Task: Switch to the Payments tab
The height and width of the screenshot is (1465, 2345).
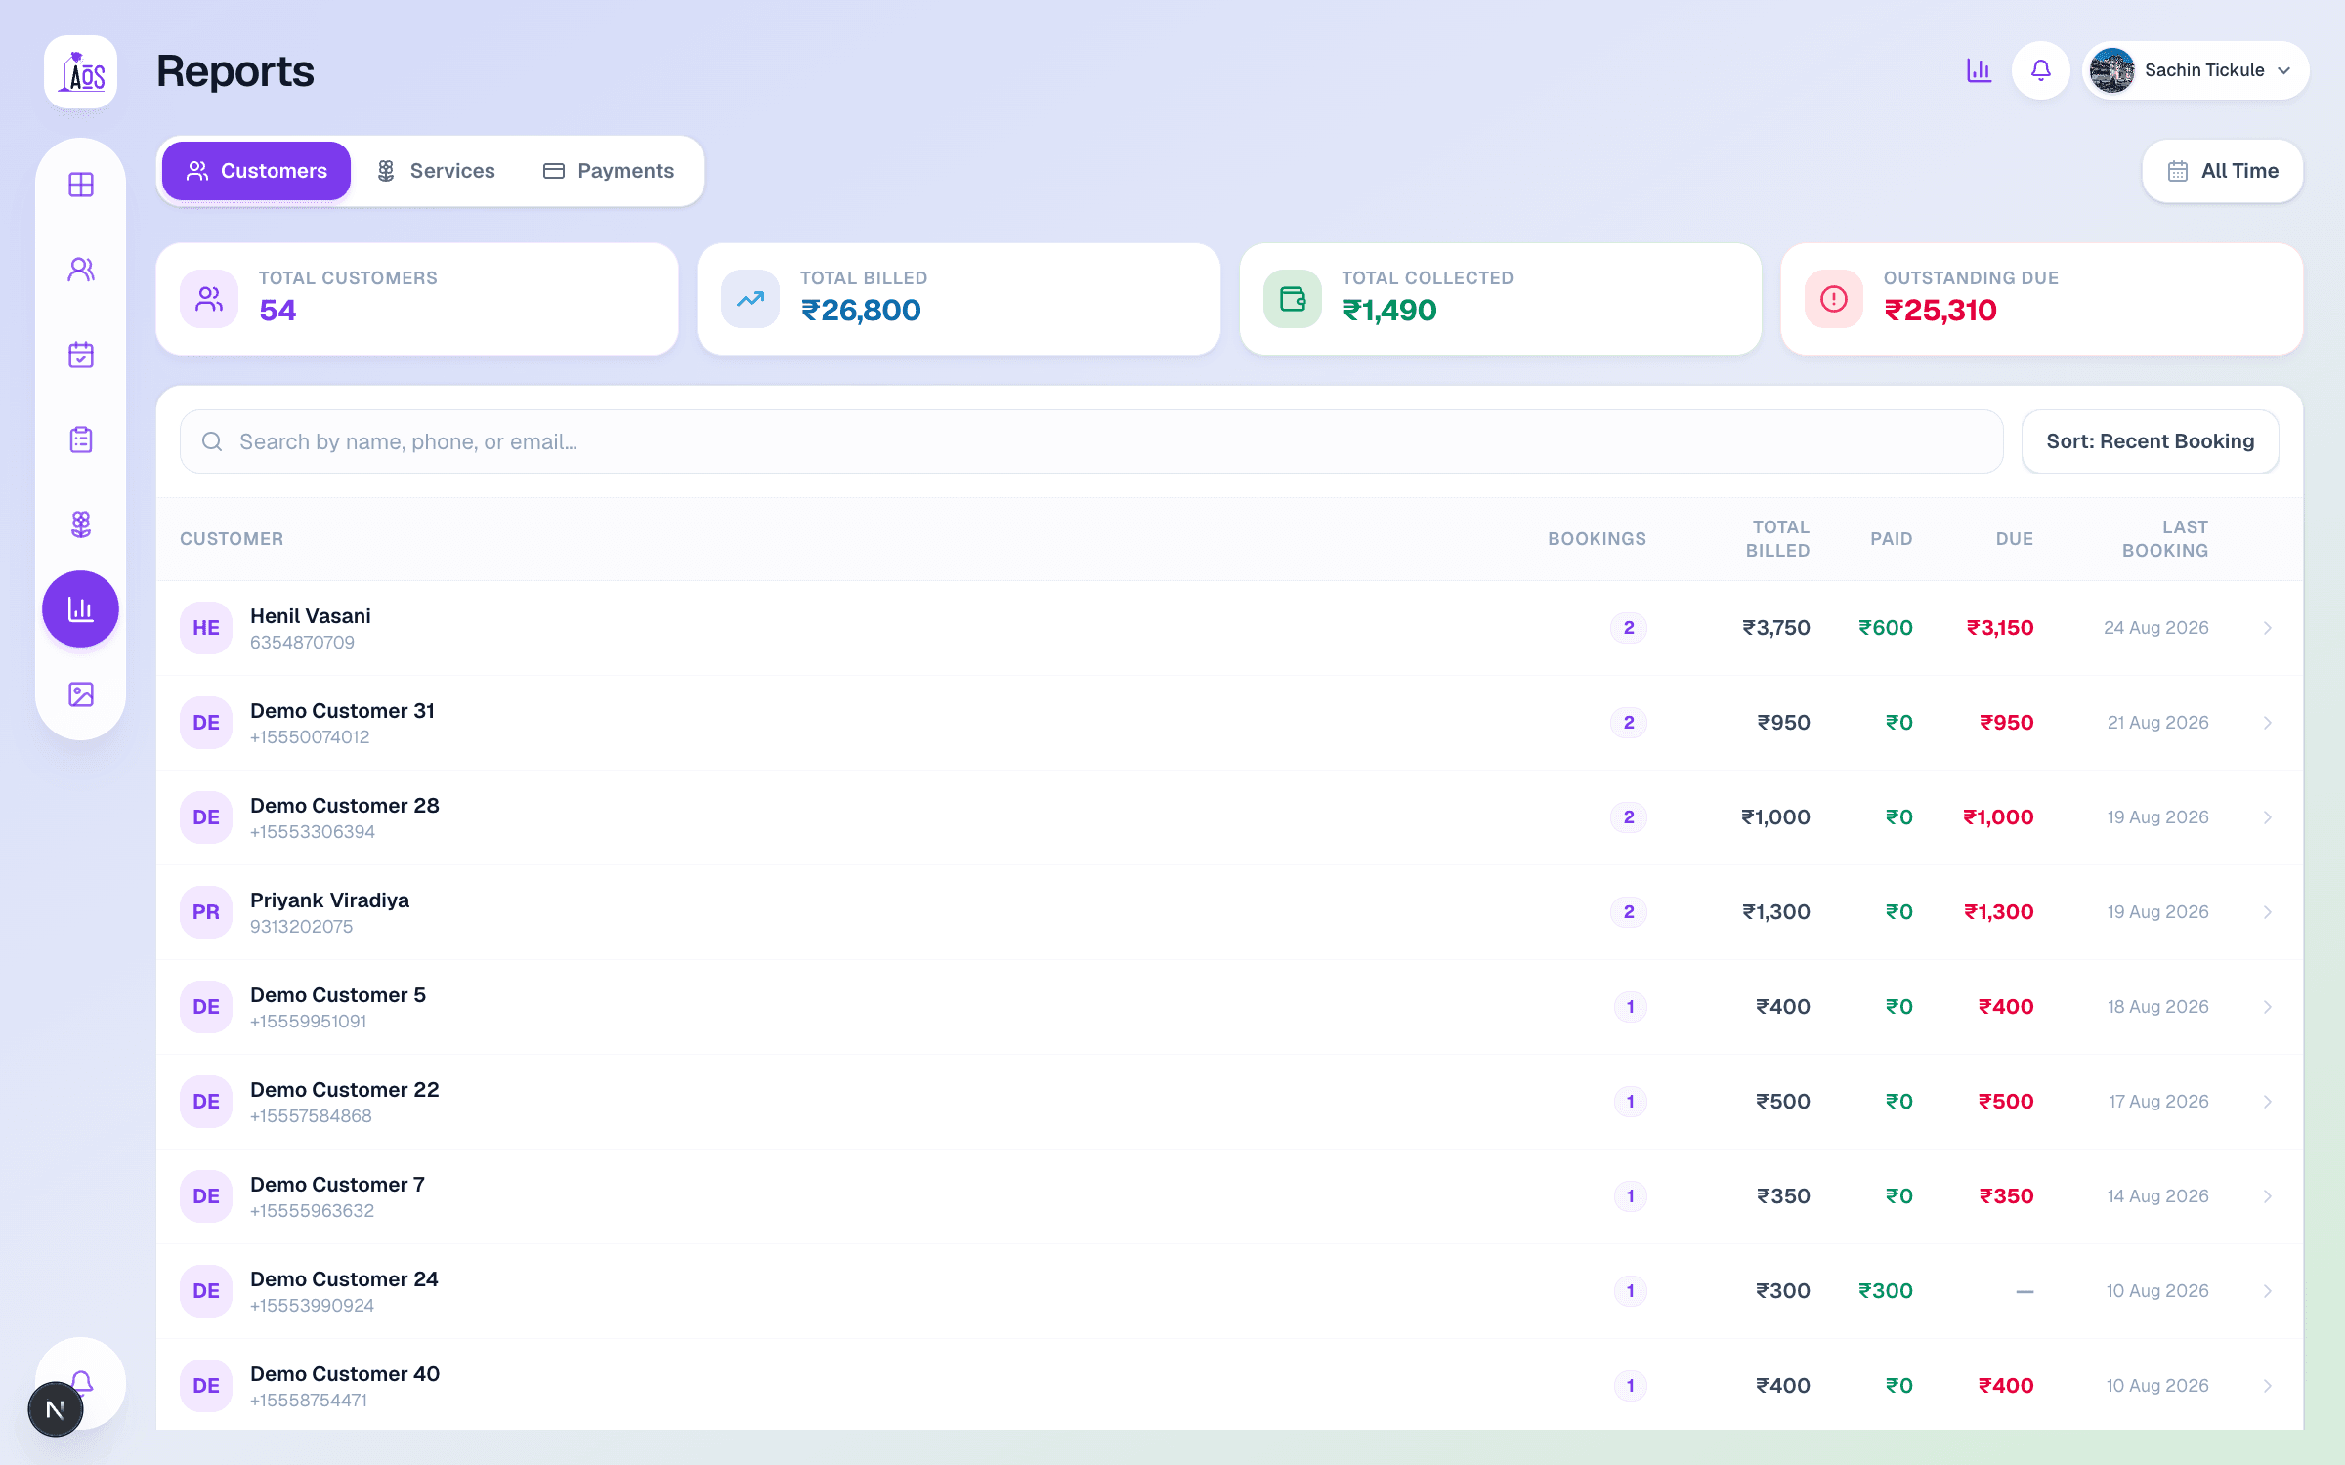Action: pos(609,171)
